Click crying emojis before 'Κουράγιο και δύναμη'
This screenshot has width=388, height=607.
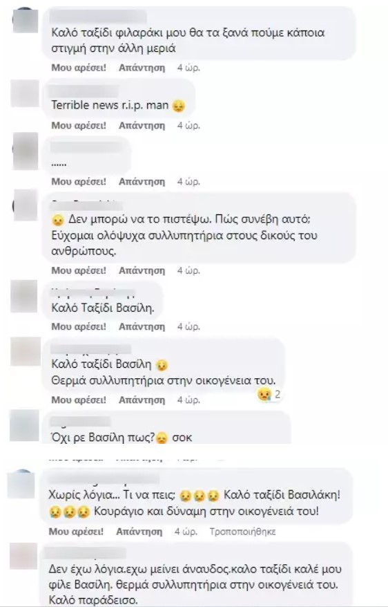click(70, 512)
